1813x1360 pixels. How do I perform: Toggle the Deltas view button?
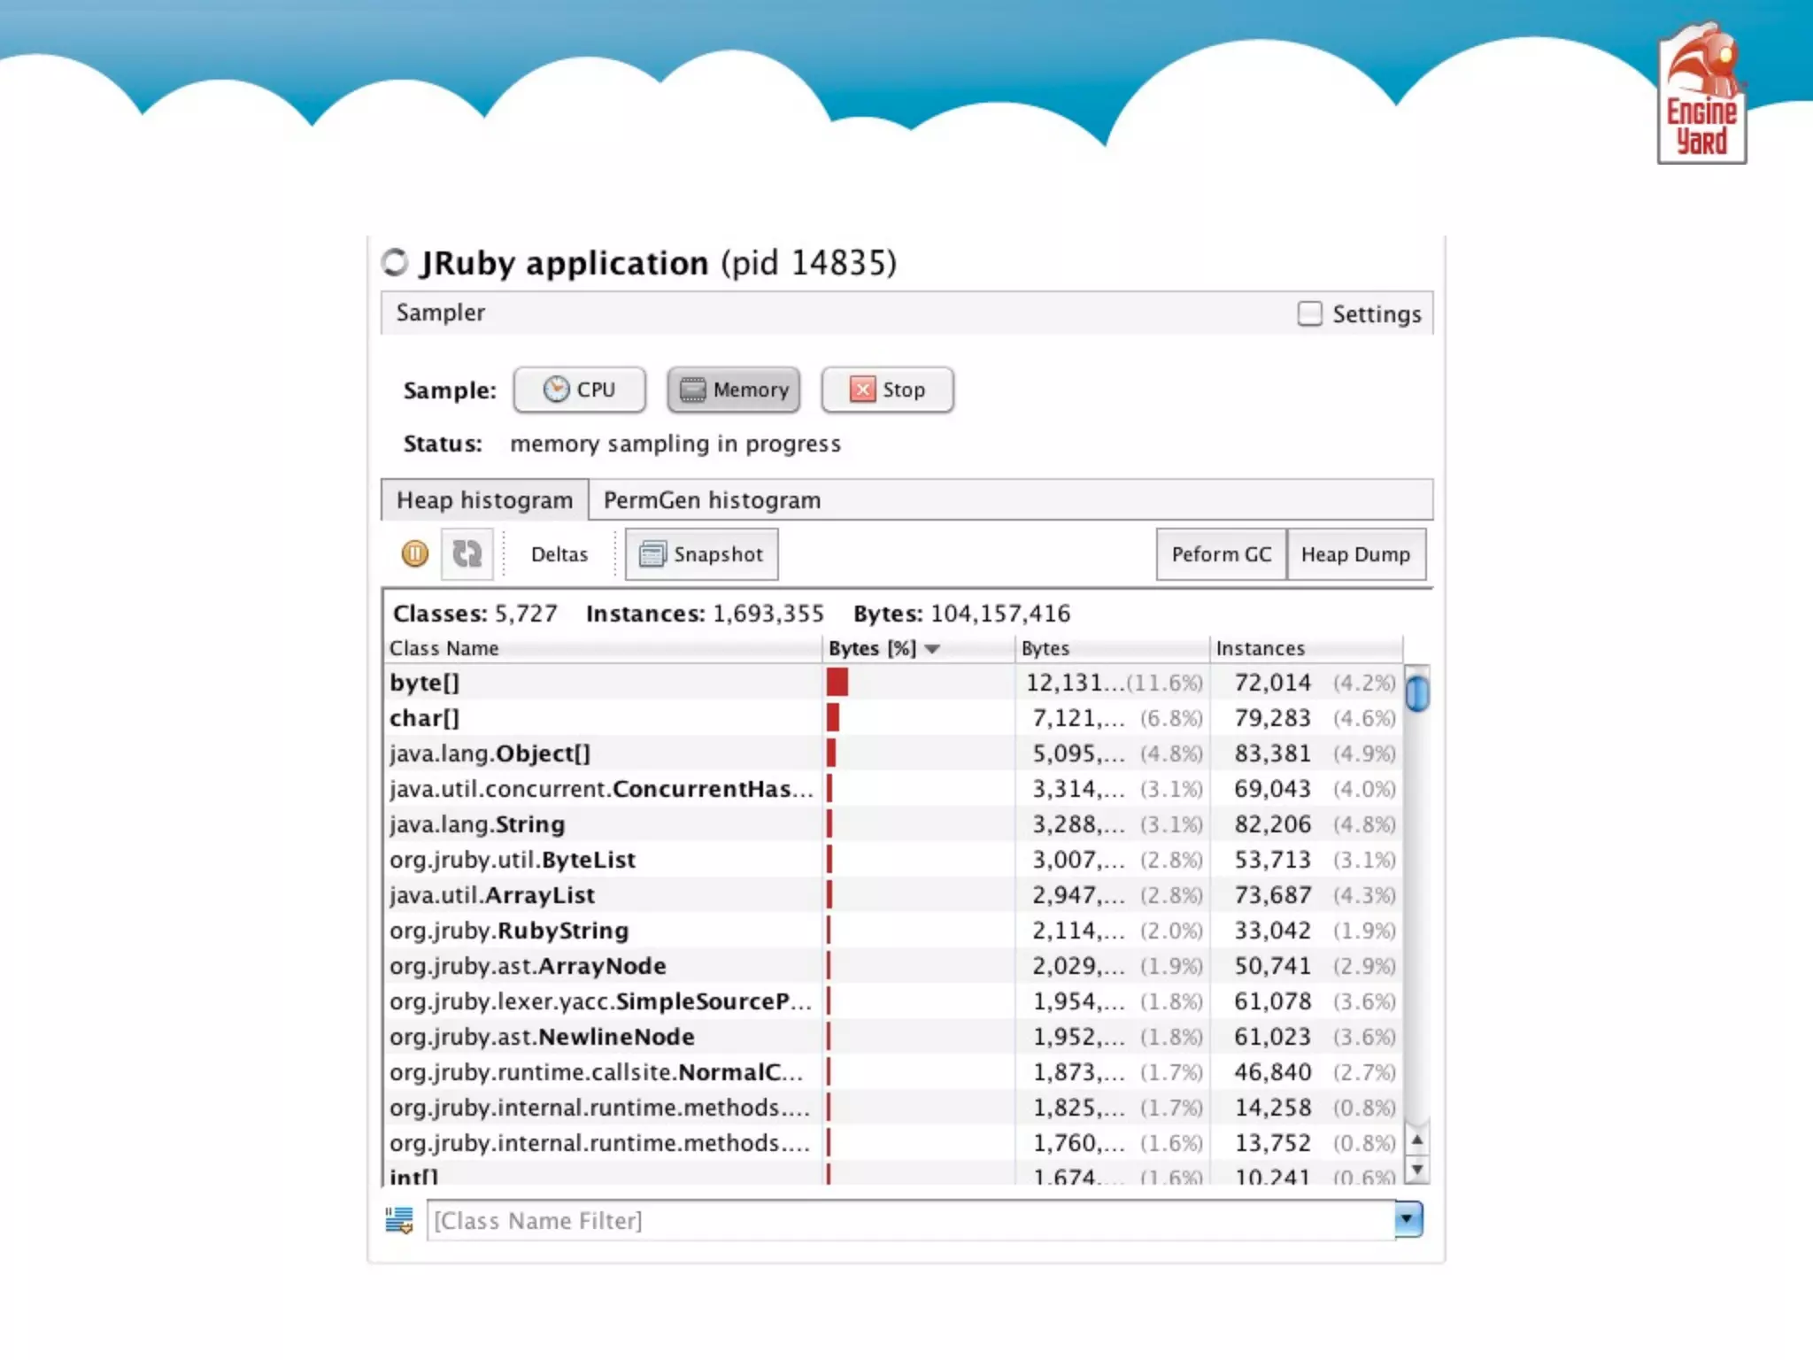pos(559,554)
